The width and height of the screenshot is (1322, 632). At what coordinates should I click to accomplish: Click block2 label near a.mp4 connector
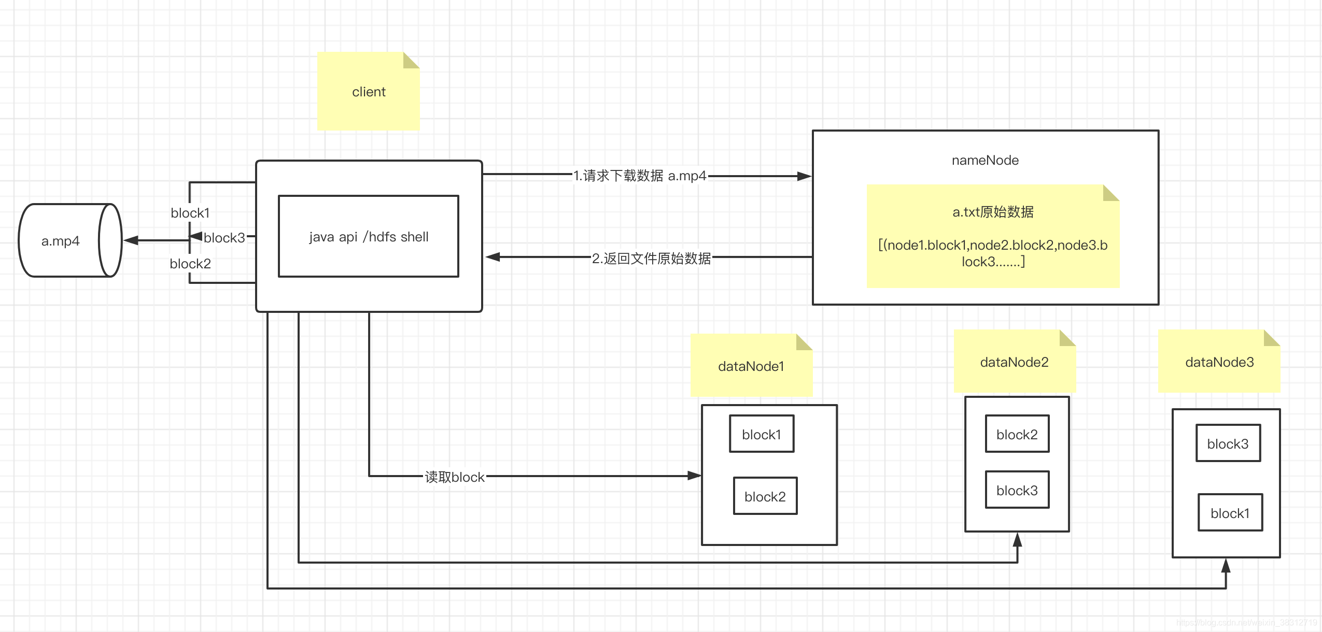(x=190, y=264)
